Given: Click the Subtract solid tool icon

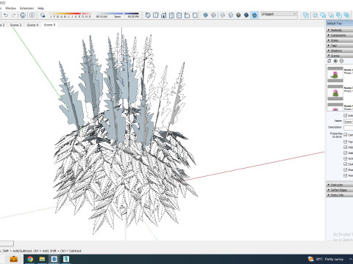Looking at the screenshot, I should (x=331, y=15).
